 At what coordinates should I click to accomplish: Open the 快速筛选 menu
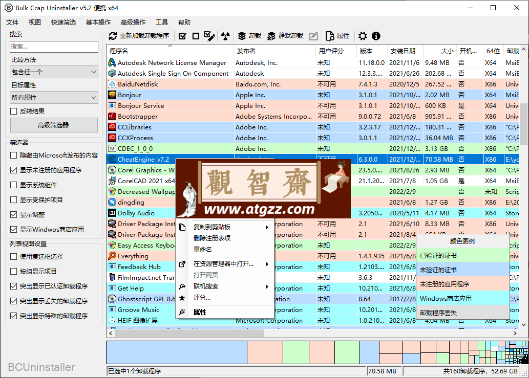[64, 22]
